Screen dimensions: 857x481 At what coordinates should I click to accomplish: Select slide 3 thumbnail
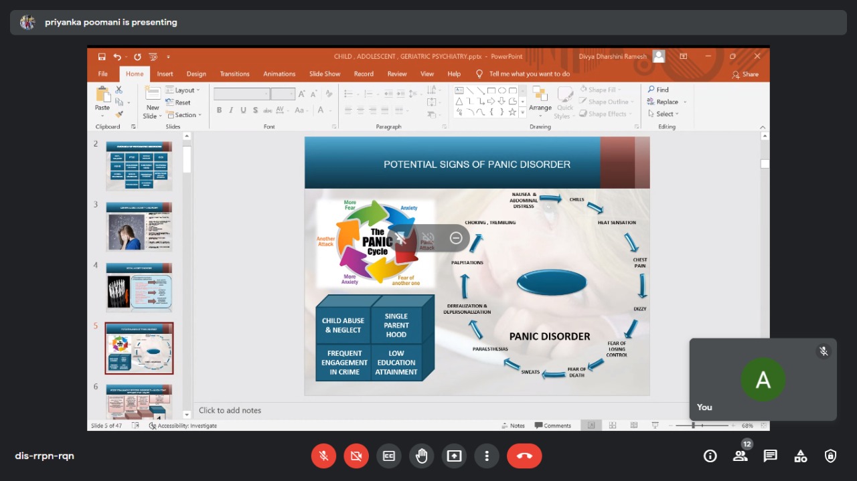click(x=139, y=227)
